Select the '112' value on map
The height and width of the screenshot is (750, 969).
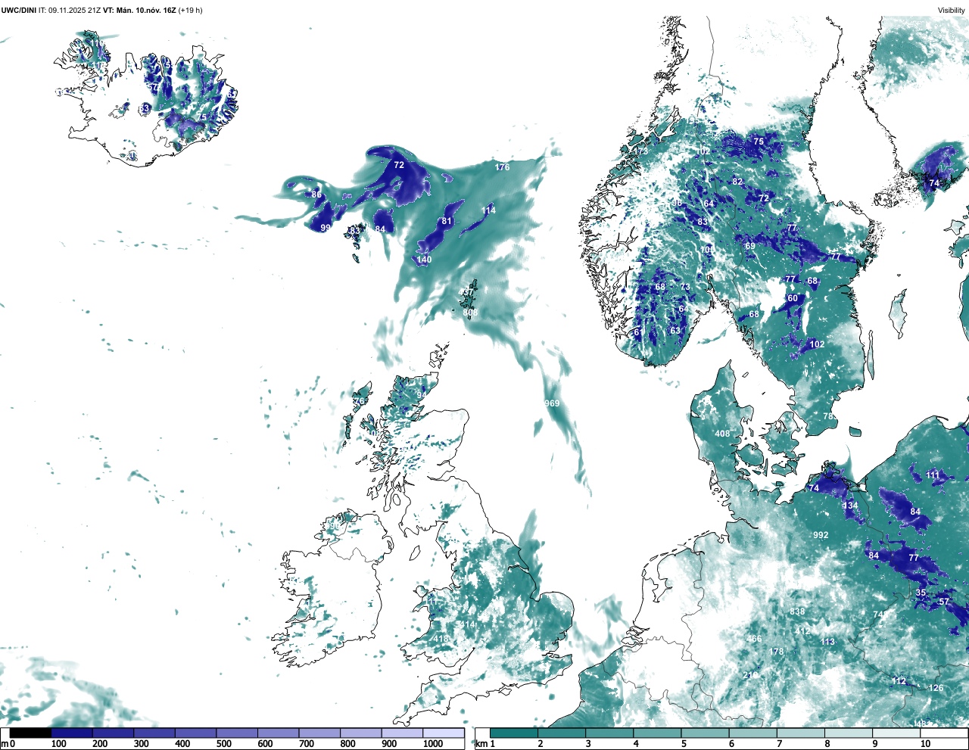[899, 681]
